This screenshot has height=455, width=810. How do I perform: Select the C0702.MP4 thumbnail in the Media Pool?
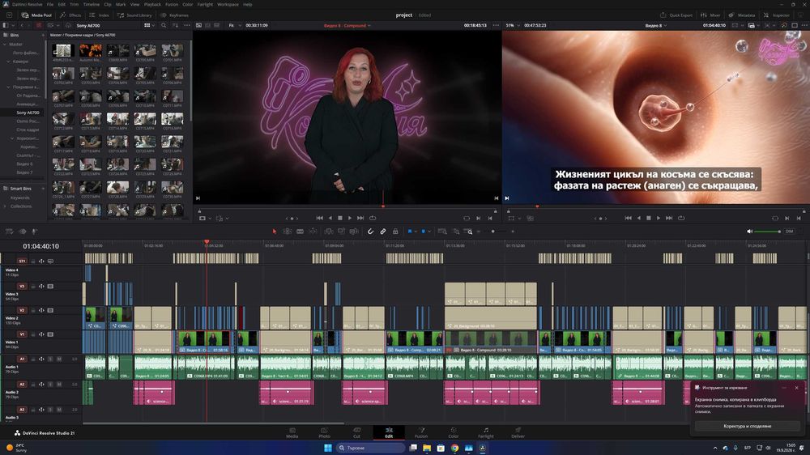[x=63, y=74]
